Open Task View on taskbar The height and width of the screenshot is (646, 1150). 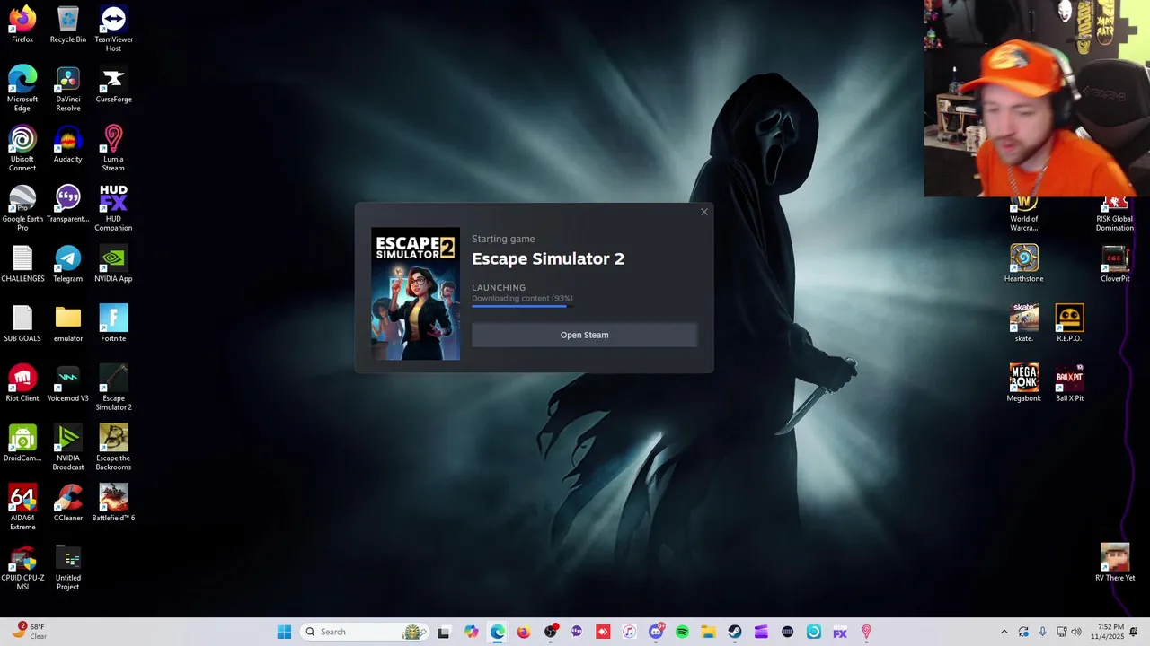tap(443, 632)
